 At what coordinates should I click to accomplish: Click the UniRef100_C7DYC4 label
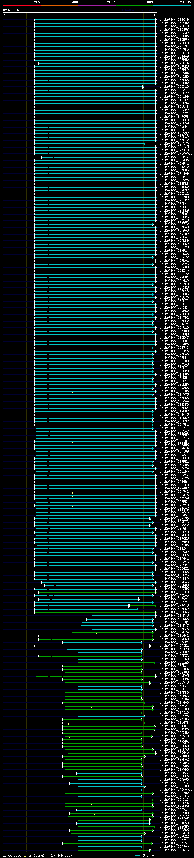[174, 566]
